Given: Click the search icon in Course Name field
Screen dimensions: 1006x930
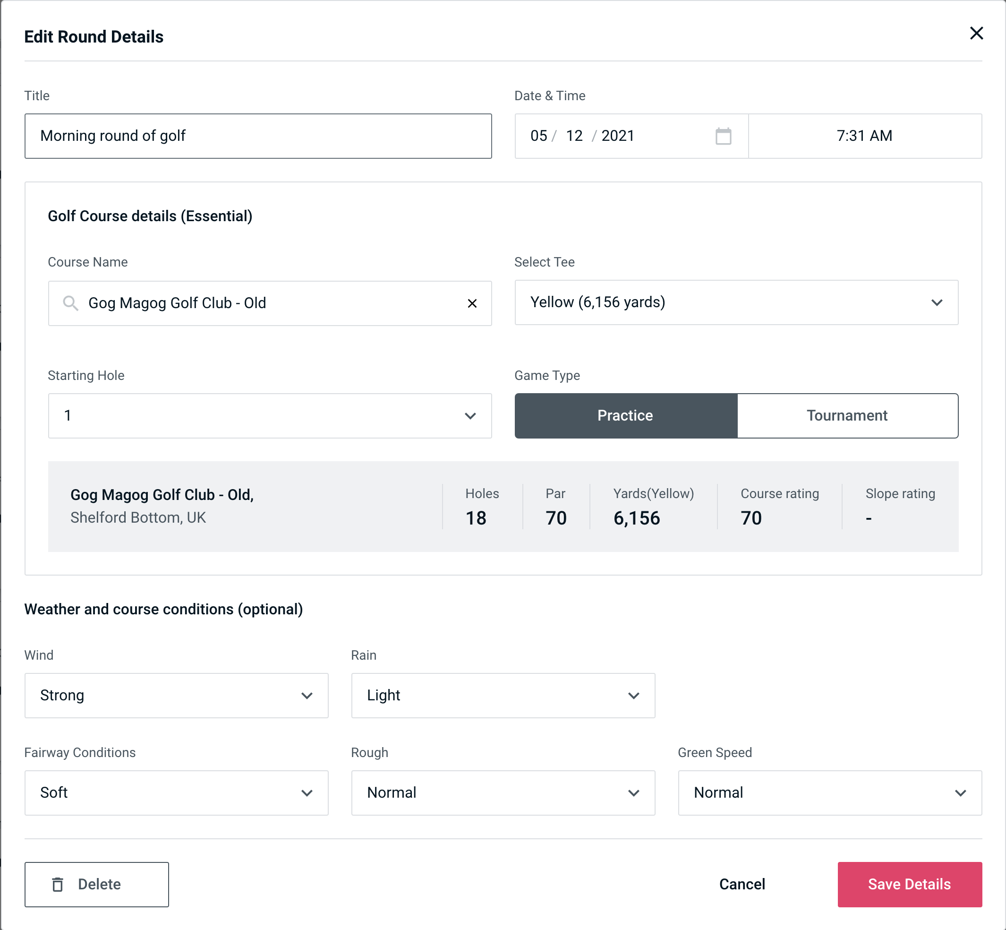Looking at the screenshot, I should click(x=69, y=301).
